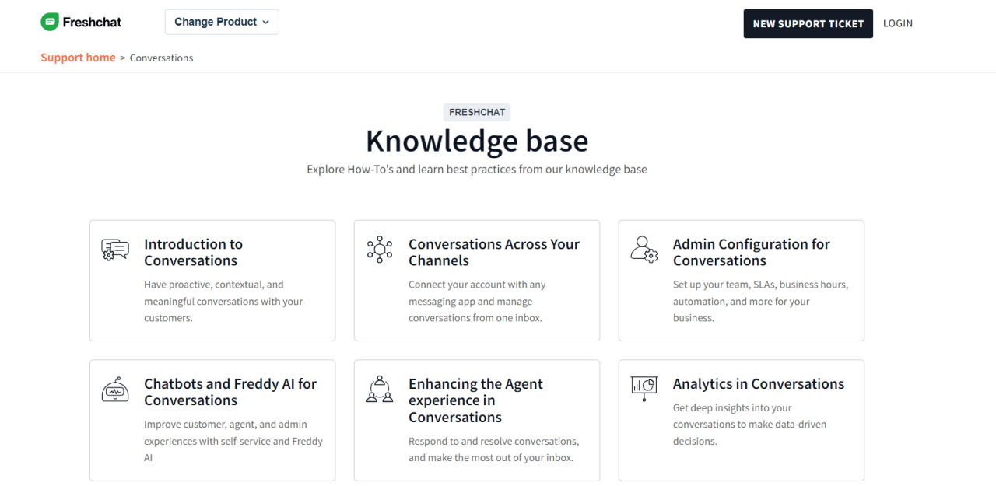Select the Introduction to Conversations chat icon
Image resolution: width=996 pixels, height=486 pixels.
[115, 249]
